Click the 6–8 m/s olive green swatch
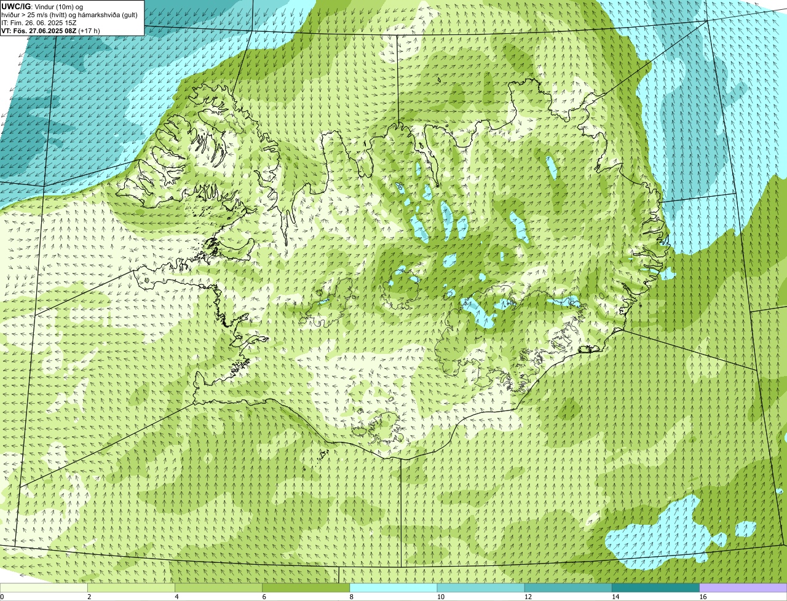The width and height of the screenshot is (787, 601). point(306,588)
